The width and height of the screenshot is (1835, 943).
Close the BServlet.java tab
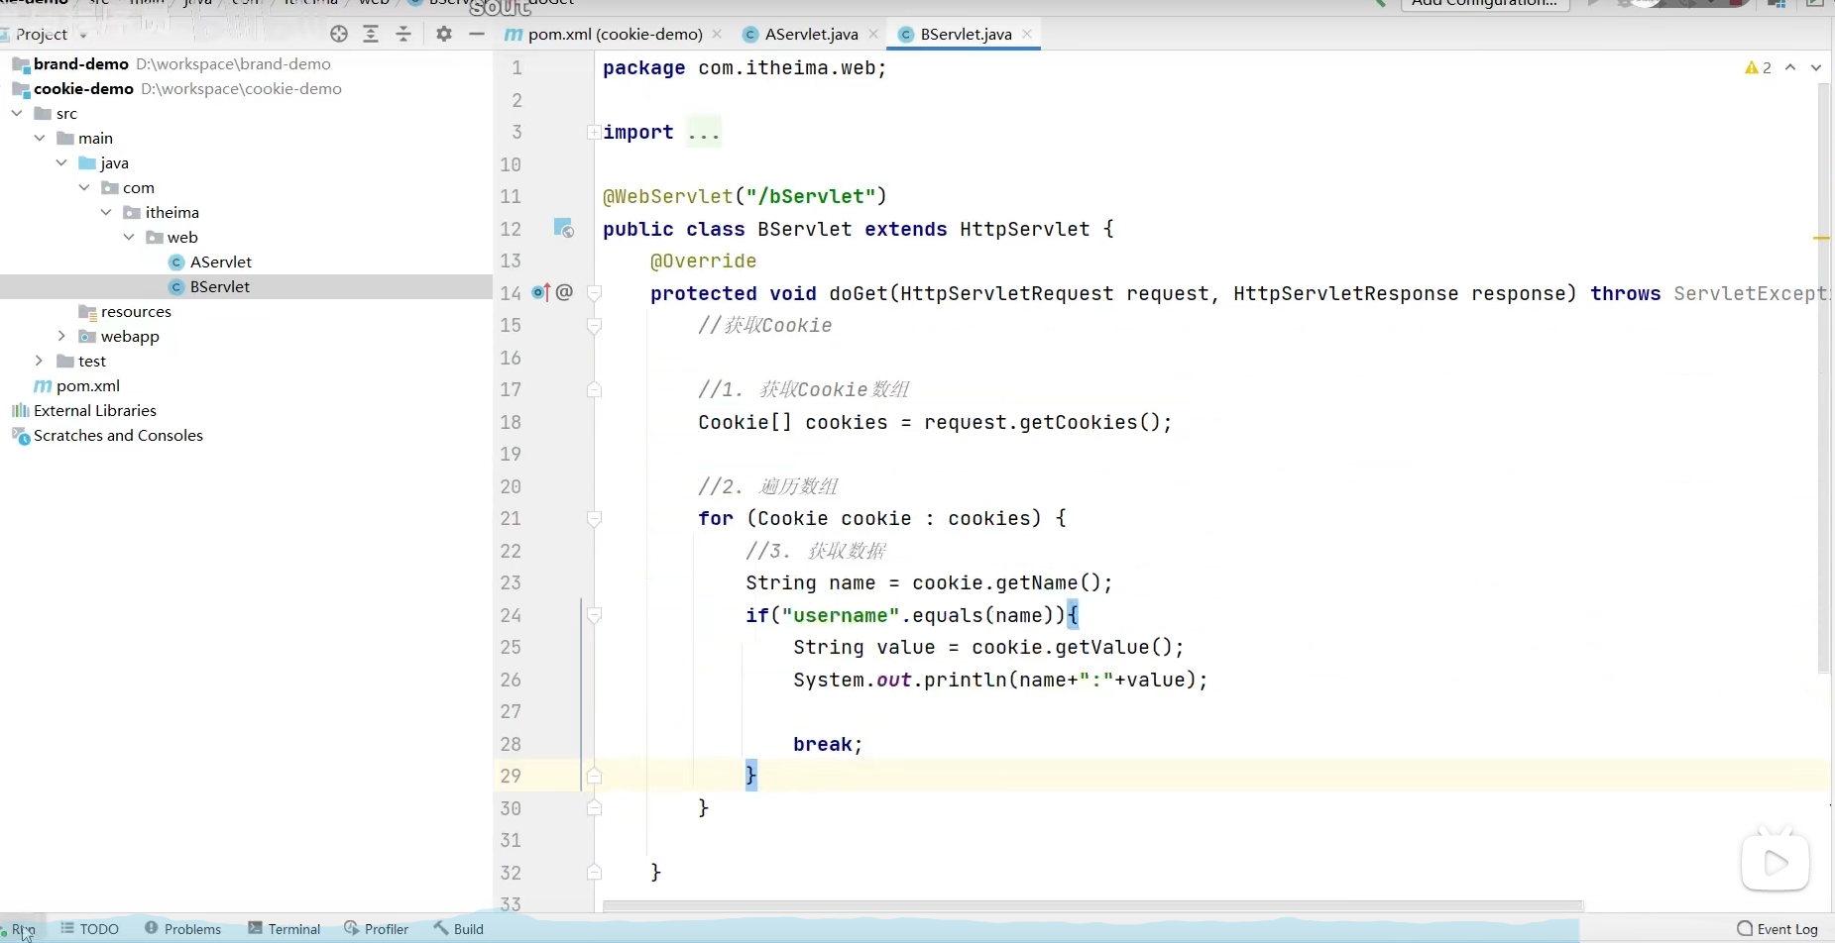pyautogui.click(x=1027, y=34)
